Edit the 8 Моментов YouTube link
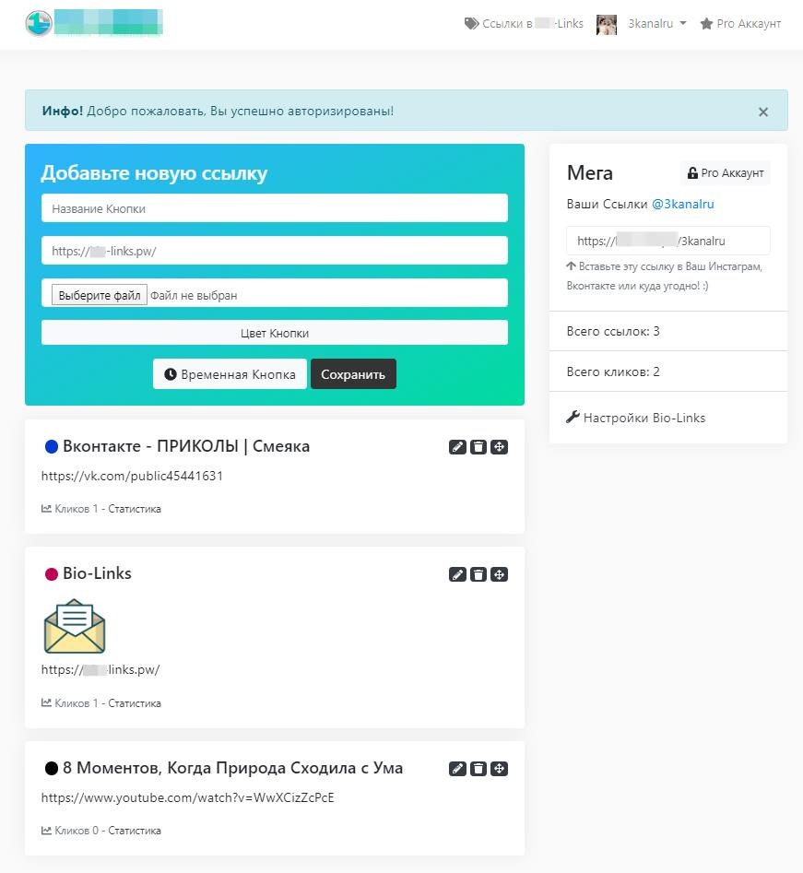This screenshot has width=803, height=873. [457, 769]
